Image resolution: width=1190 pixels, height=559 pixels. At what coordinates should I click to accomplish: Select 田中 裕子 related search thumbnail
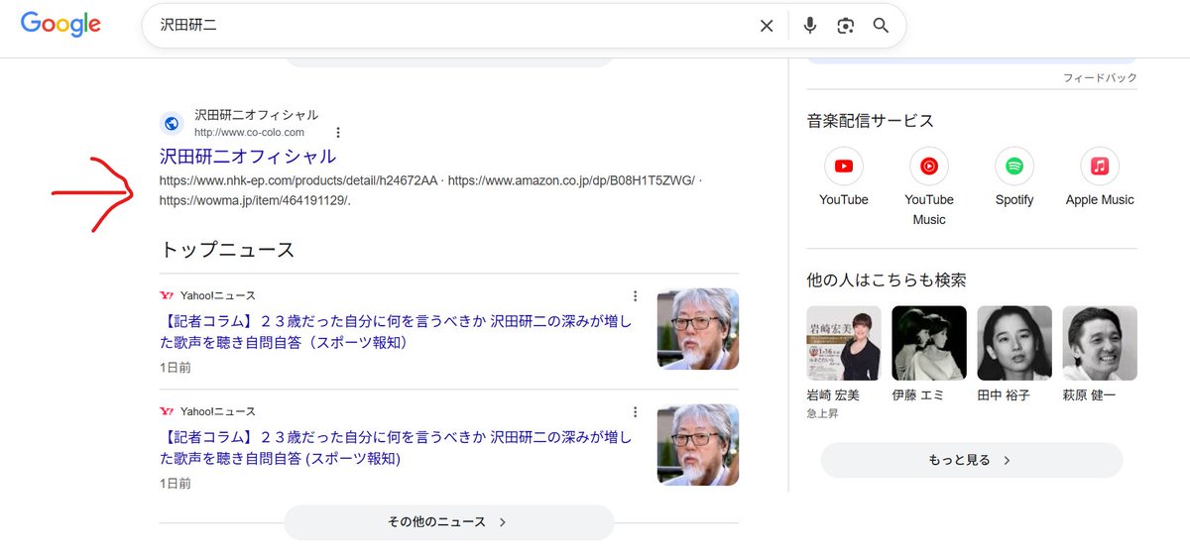[x=1014, y=343]
